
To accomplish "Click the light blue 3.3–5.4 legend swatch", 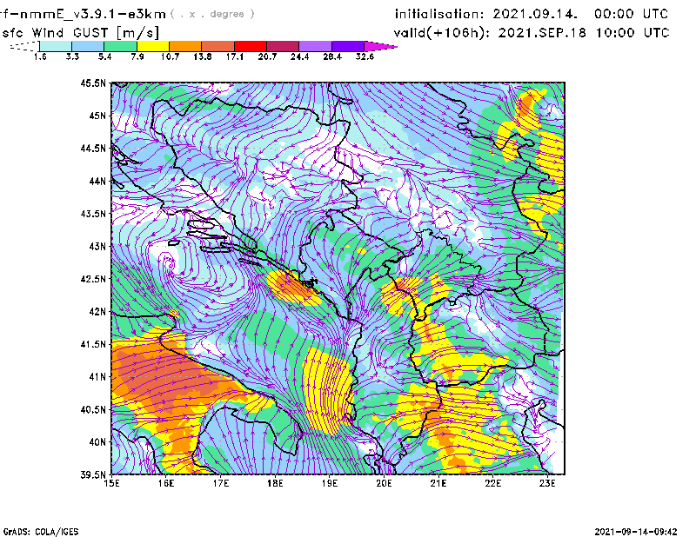I will [x=88, y=46].
